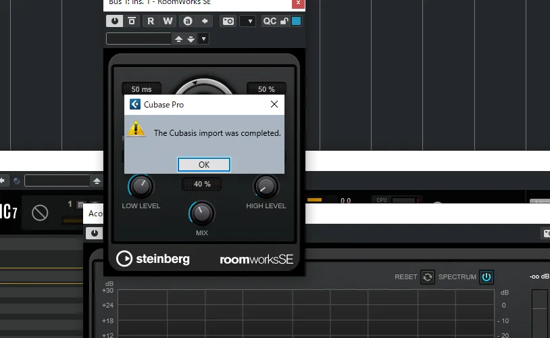Toggle the power button under Aco window title
Viewport: 550px width, 338px height.
(x=95, y=233)
